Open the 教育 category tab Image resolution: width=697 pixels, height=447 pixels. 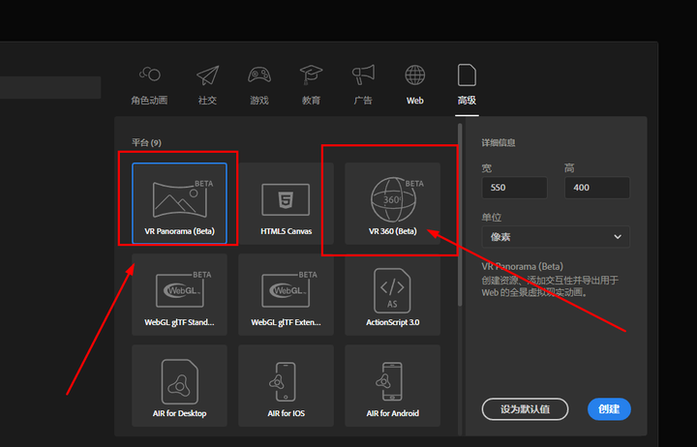point(311,85)
